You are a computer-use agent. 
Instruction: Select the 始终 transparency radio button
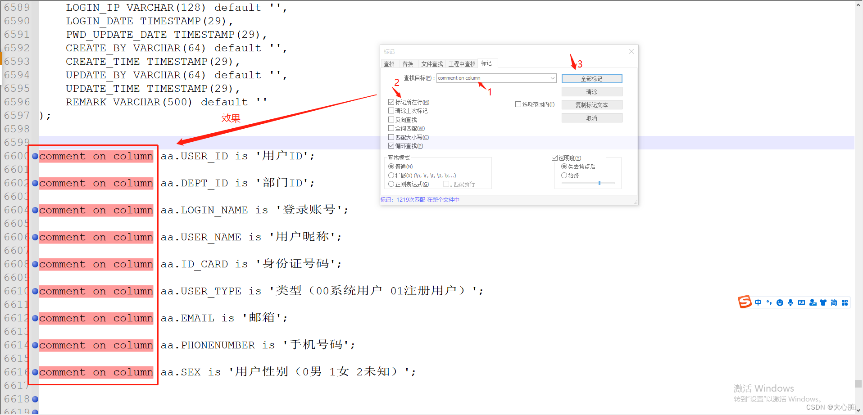pyautogui.click(x=564, y=176)
